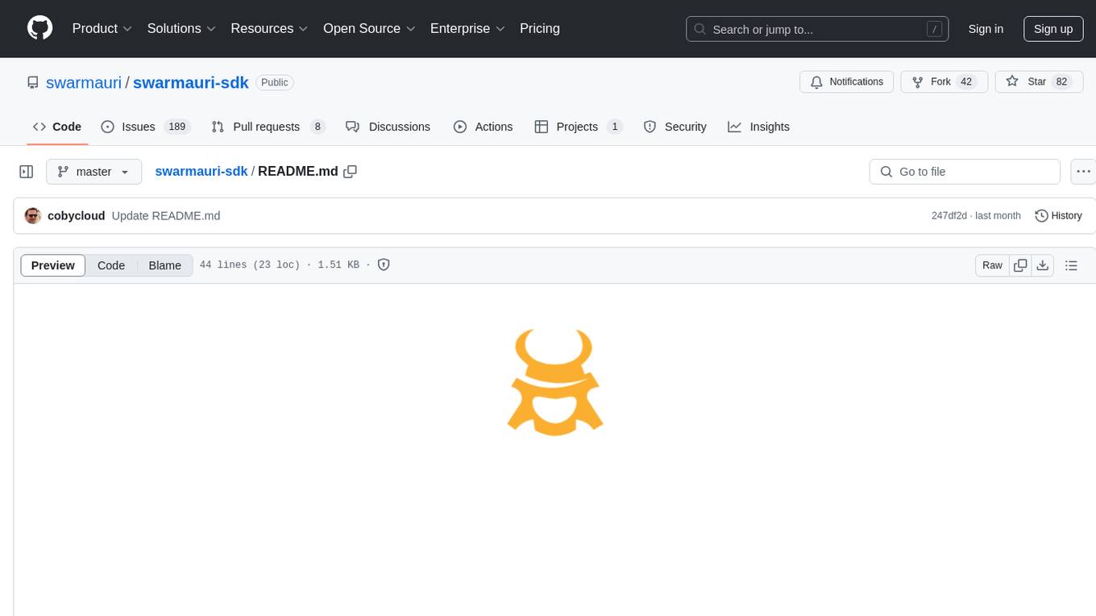The width and height of the screenshot is (1096, 616).
Task: Go to the Pull requests tab
Action: tap(266, 127)
